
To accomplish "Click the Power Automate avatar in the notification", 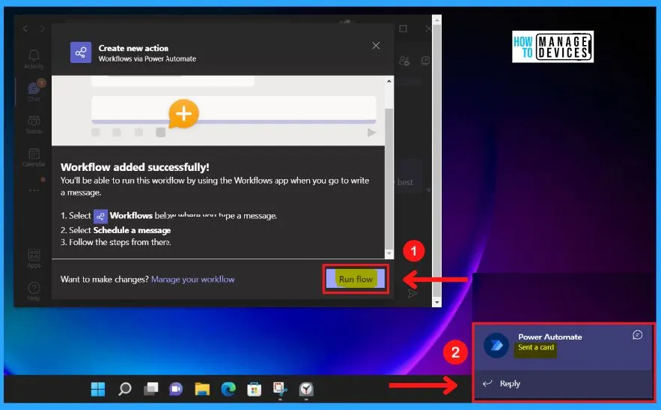I will point(496,346).
